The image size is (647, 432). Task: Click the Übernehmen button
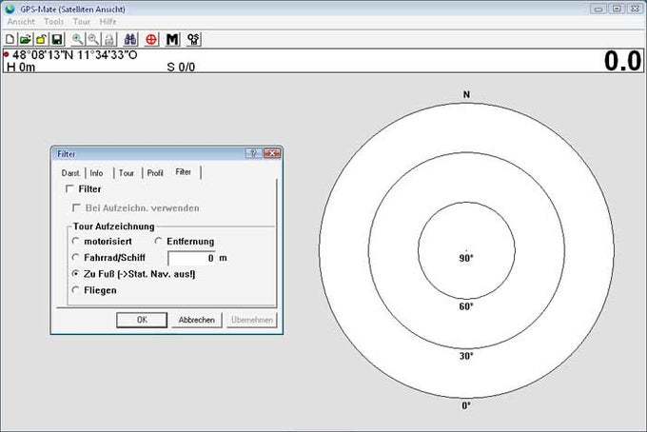pos(252,320)
